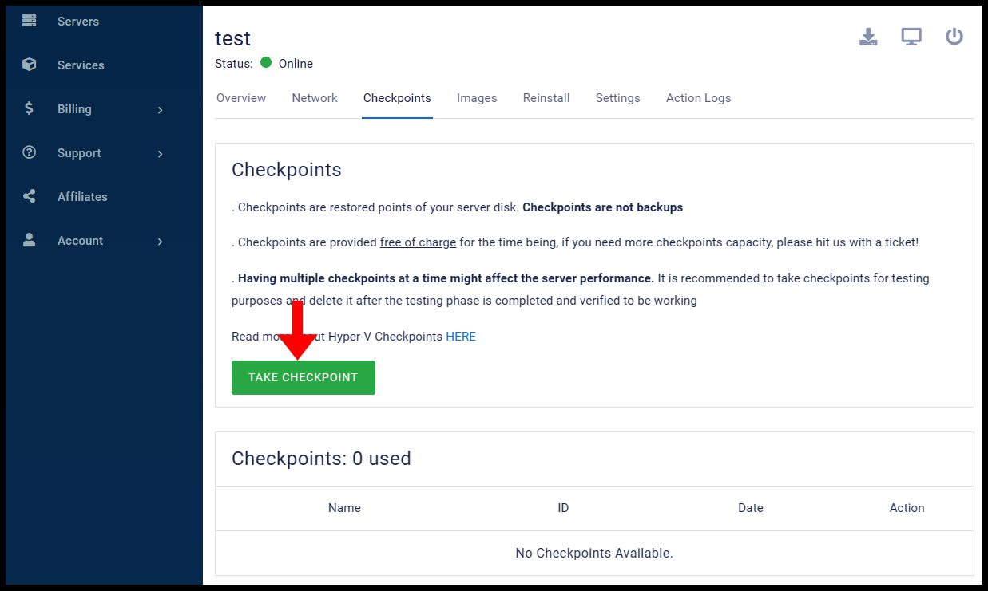Open the Account section using the person icon
Viewport: 988px width, 591px height.
(x=30, y=240)
